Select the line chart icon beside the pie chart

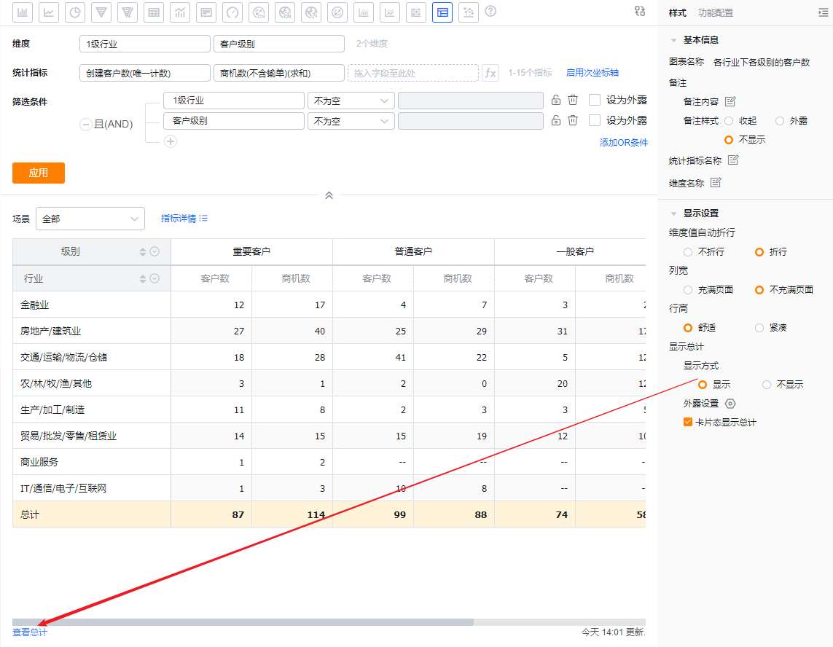click(48, 12)
